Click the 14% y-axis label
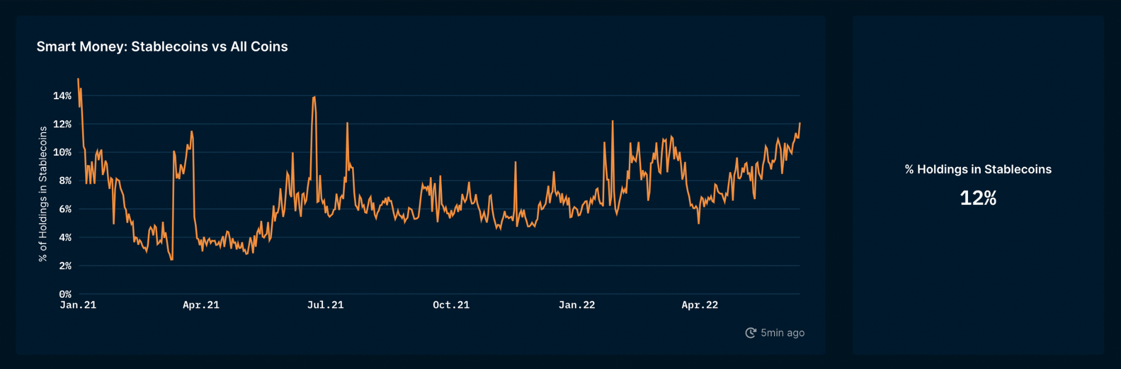 point(62,96)
